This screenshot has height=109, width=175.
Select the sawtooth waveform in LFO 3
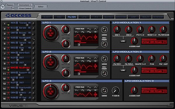tap(77, 90)
